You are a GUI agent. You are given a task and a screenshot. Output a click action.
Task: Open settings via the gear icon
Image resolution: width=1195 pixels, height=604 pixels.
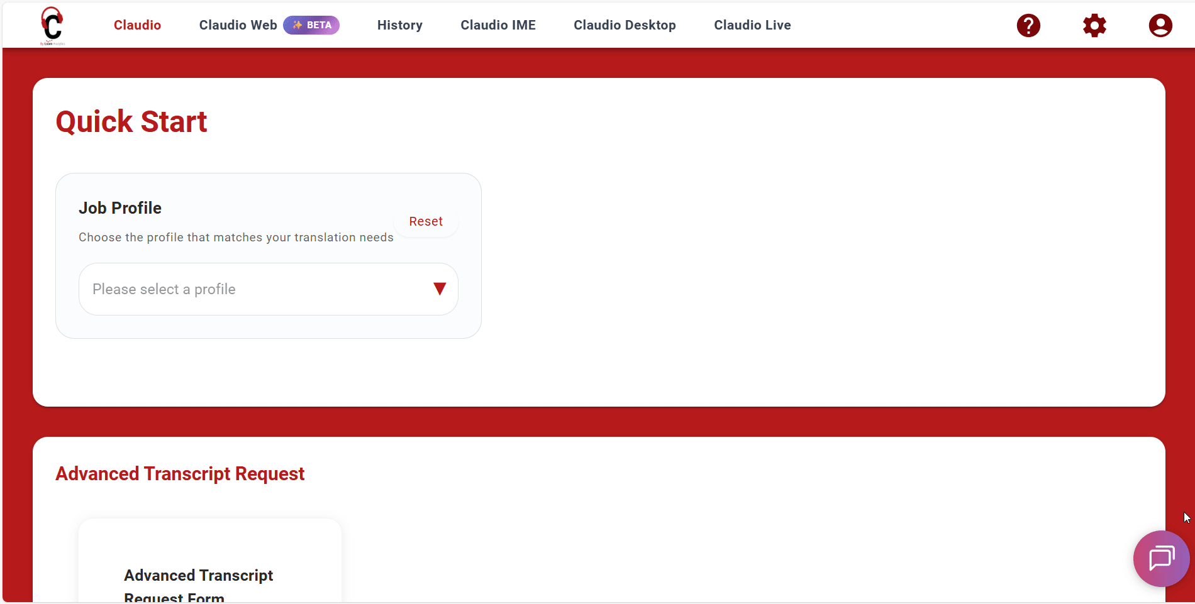1094,26
